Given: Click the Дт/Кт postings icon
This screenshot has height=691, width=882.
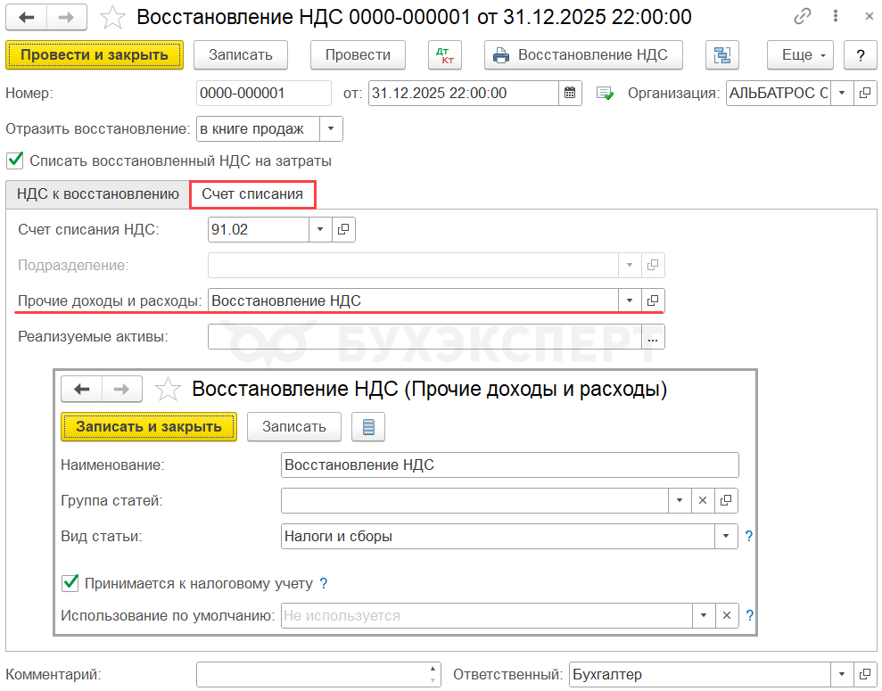Looking at the screenshot, I should pyautogui.click(x=443, y=55).
